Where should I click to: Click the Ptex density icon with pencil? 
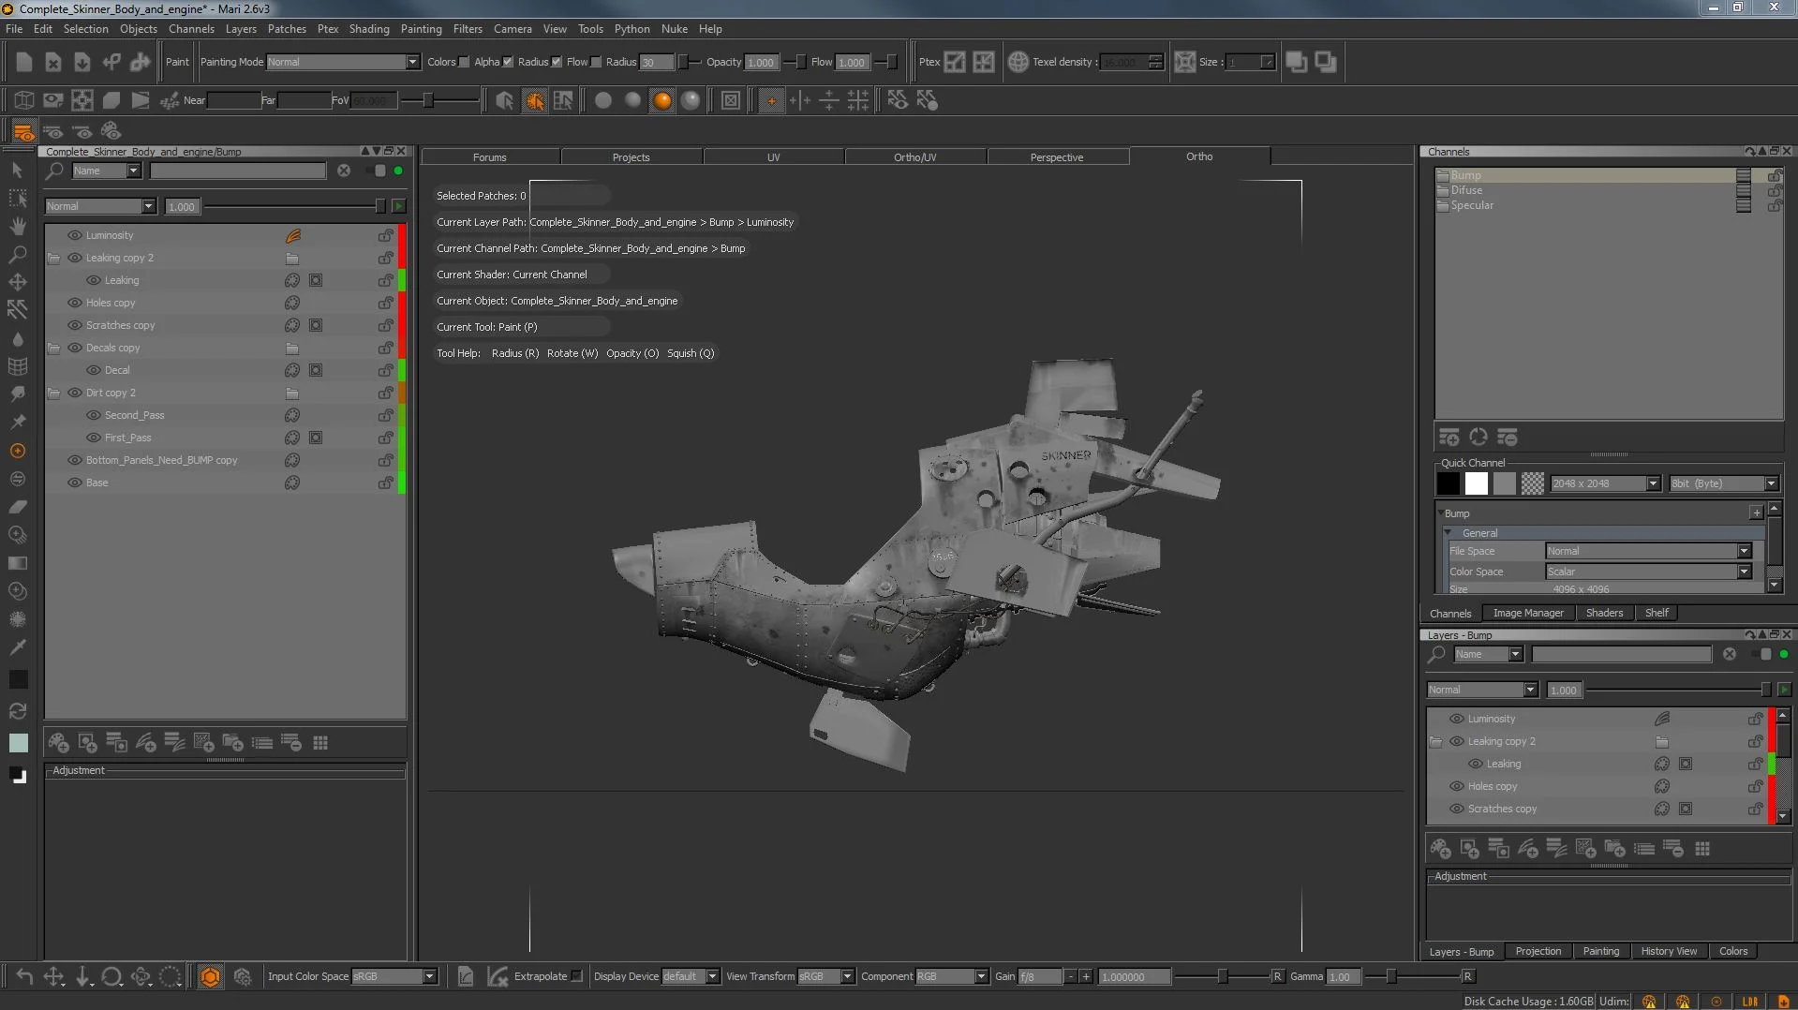(955, 62)
